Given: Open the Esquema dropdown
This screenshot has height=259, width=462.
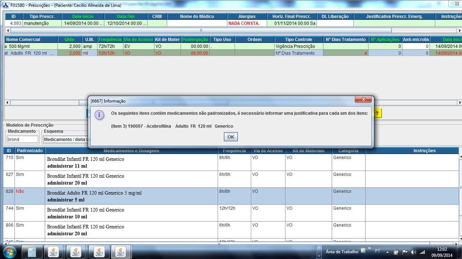Looking at the screenshot, I should [65, 139].
